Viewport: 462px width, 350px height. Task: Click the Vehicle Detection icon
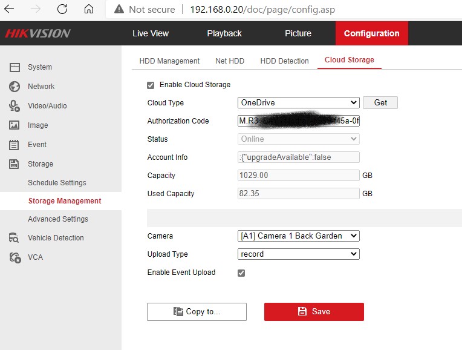(14, 237)
